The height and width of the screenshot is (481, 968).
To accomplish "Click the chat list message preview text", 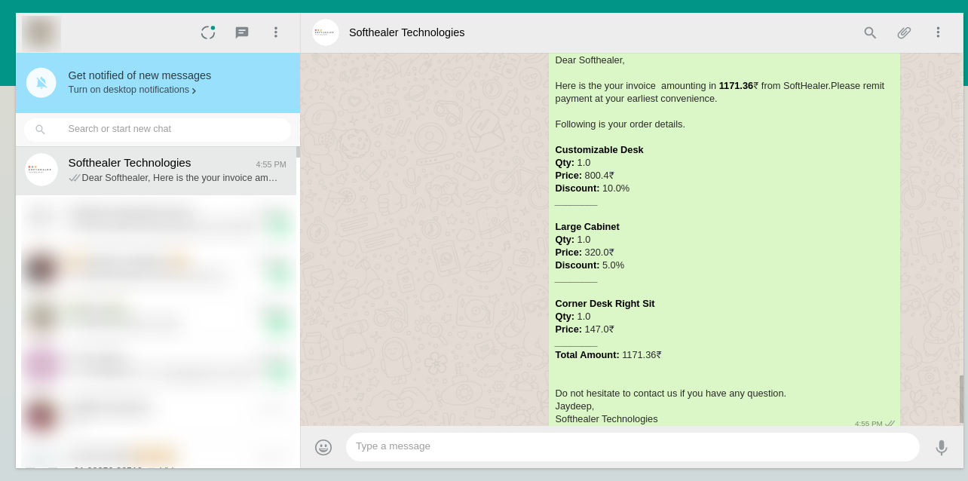I will [179, 178].
